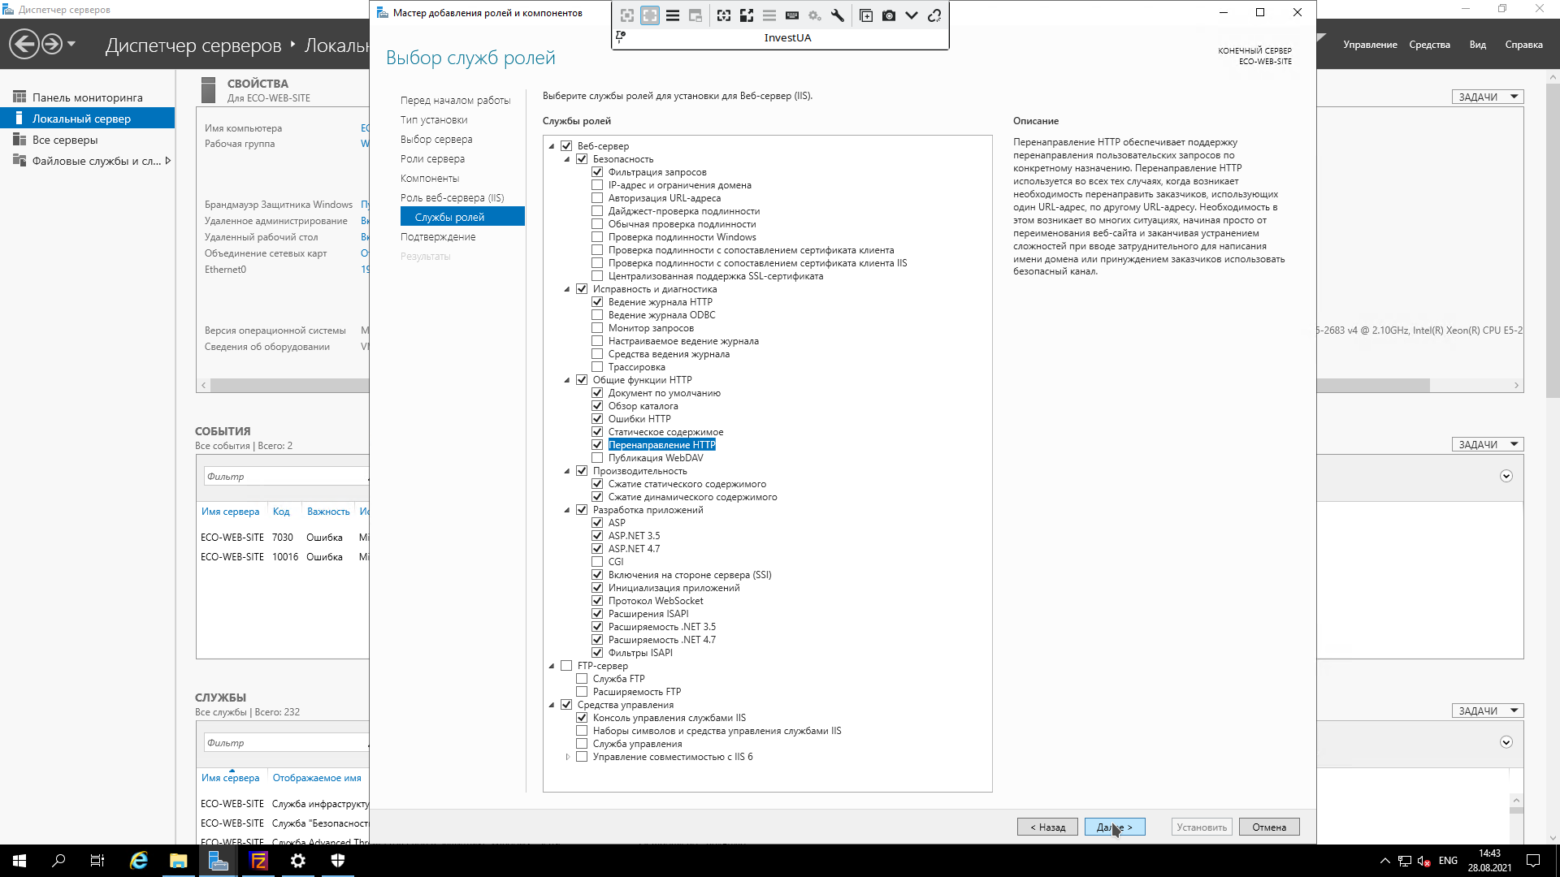The image size is (1560, 877).
Task: Open Internet Explorer from the taskbar
Action: (x=139, y=861)
